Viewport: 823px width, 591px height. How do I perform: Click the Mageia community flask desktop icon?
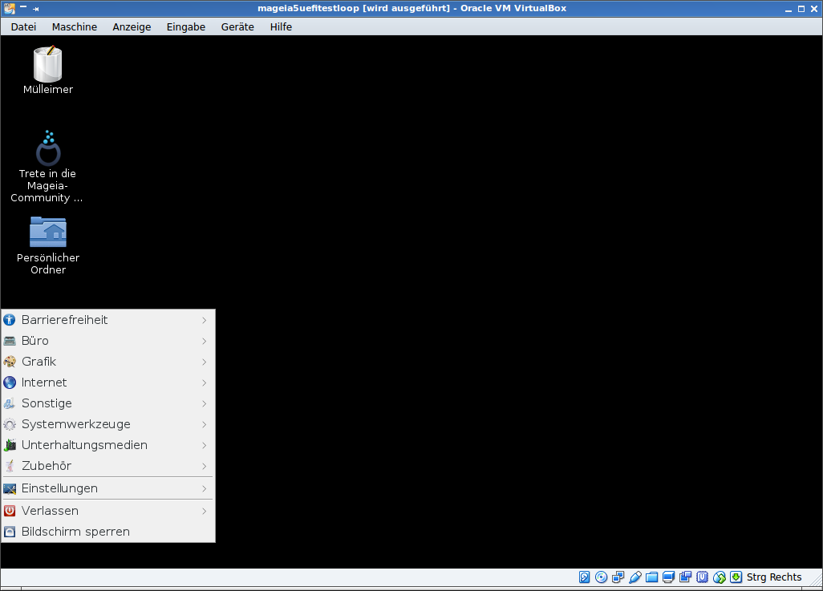(48, 148)
